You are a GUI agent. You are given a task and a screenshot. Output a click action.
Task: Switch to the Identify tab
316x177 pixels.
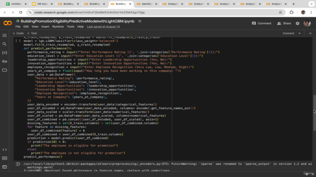click(146, 4)
